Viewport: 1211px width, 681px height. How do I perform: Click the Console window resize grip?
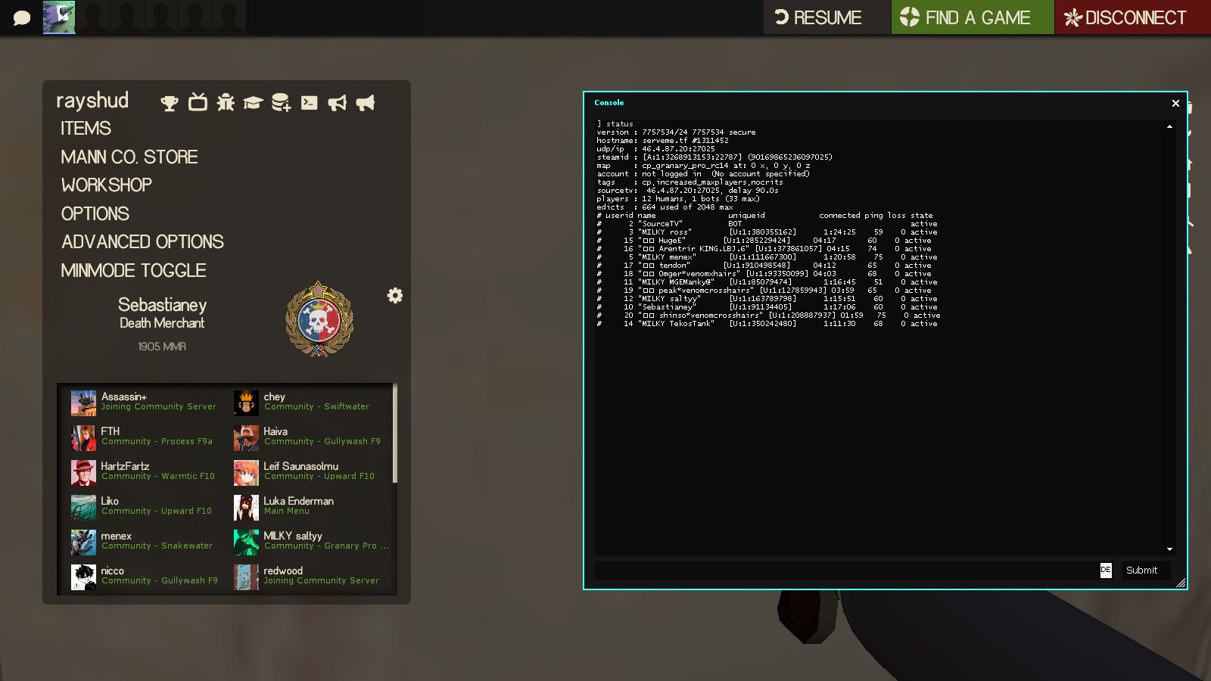1181,583
